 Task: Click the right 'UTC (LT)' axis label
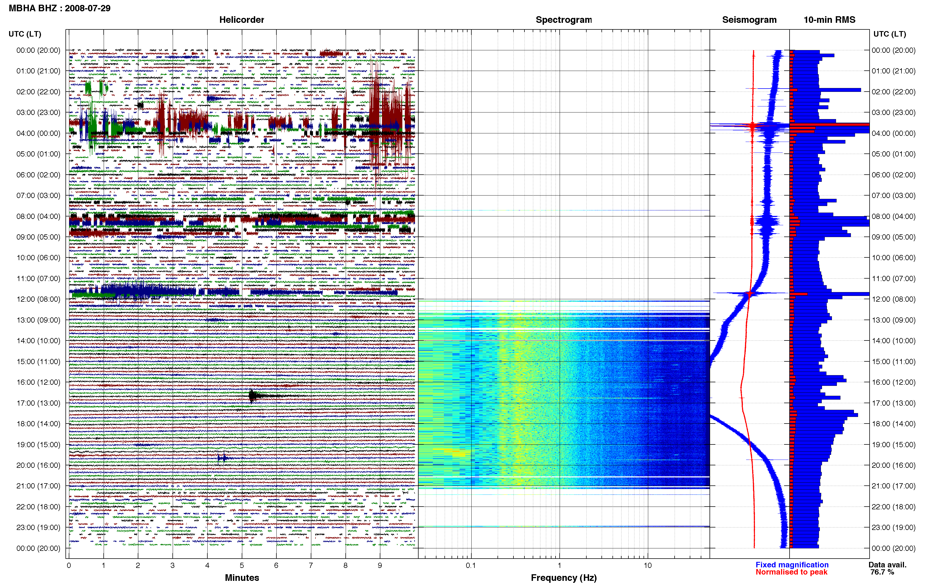pos(889,34)
